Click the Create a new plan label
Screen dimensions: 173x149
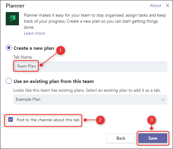pyautogui.click(x=34, y=48)
